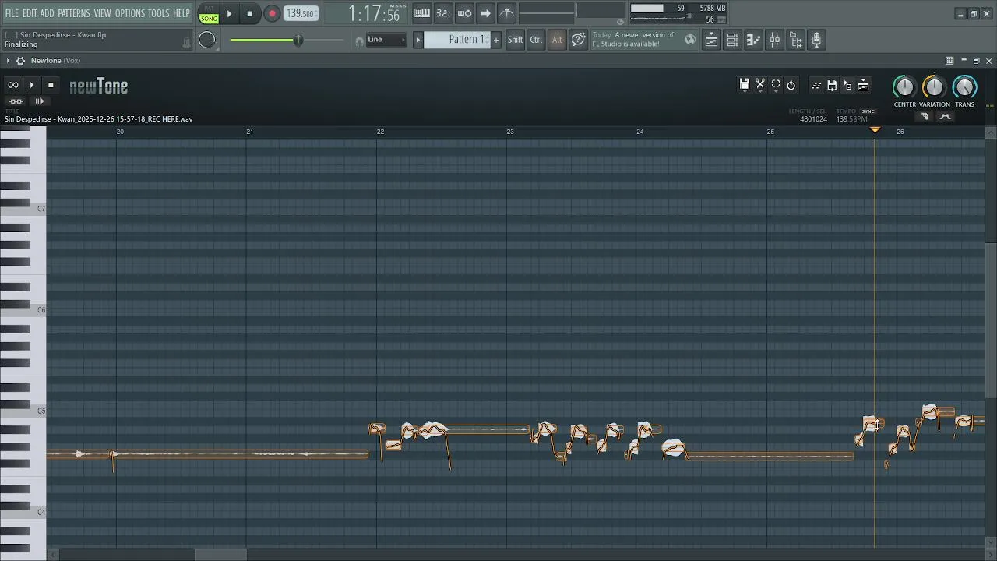Click the Newtone stop button
997x561 pixels.
tap(51, 85)
